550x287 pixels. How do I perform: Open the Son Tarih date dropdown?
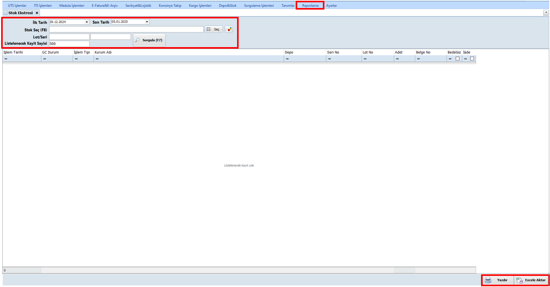[147, 22]
